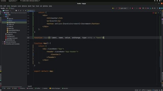The height and width of the screenshot is (91, 163).
Task: Click the master branch status widget
Action: point(155,90)
